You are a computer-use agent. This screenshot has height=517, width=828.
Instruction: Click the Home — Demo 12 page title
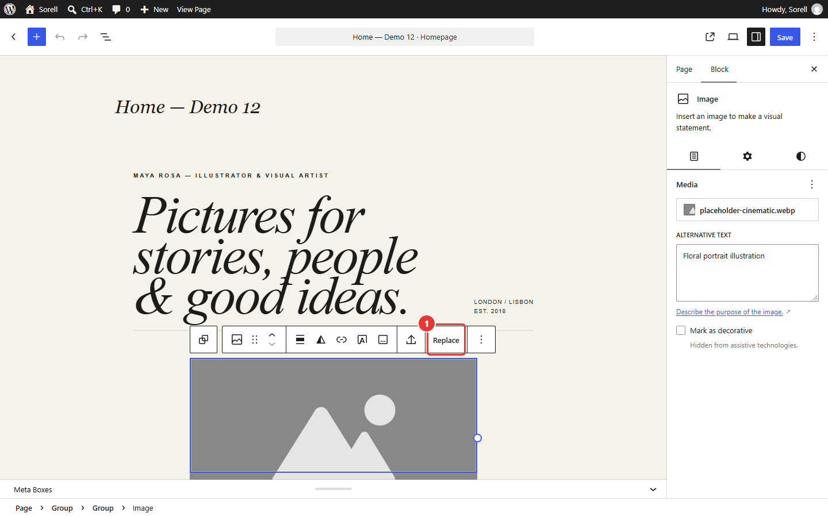(187, 107)
